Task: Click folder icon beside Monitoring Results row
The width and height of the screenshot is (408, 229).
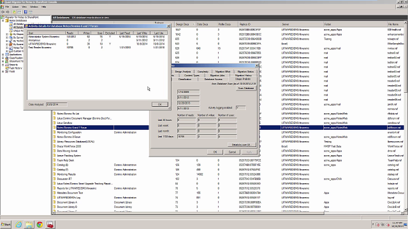Action: point(54,174)
